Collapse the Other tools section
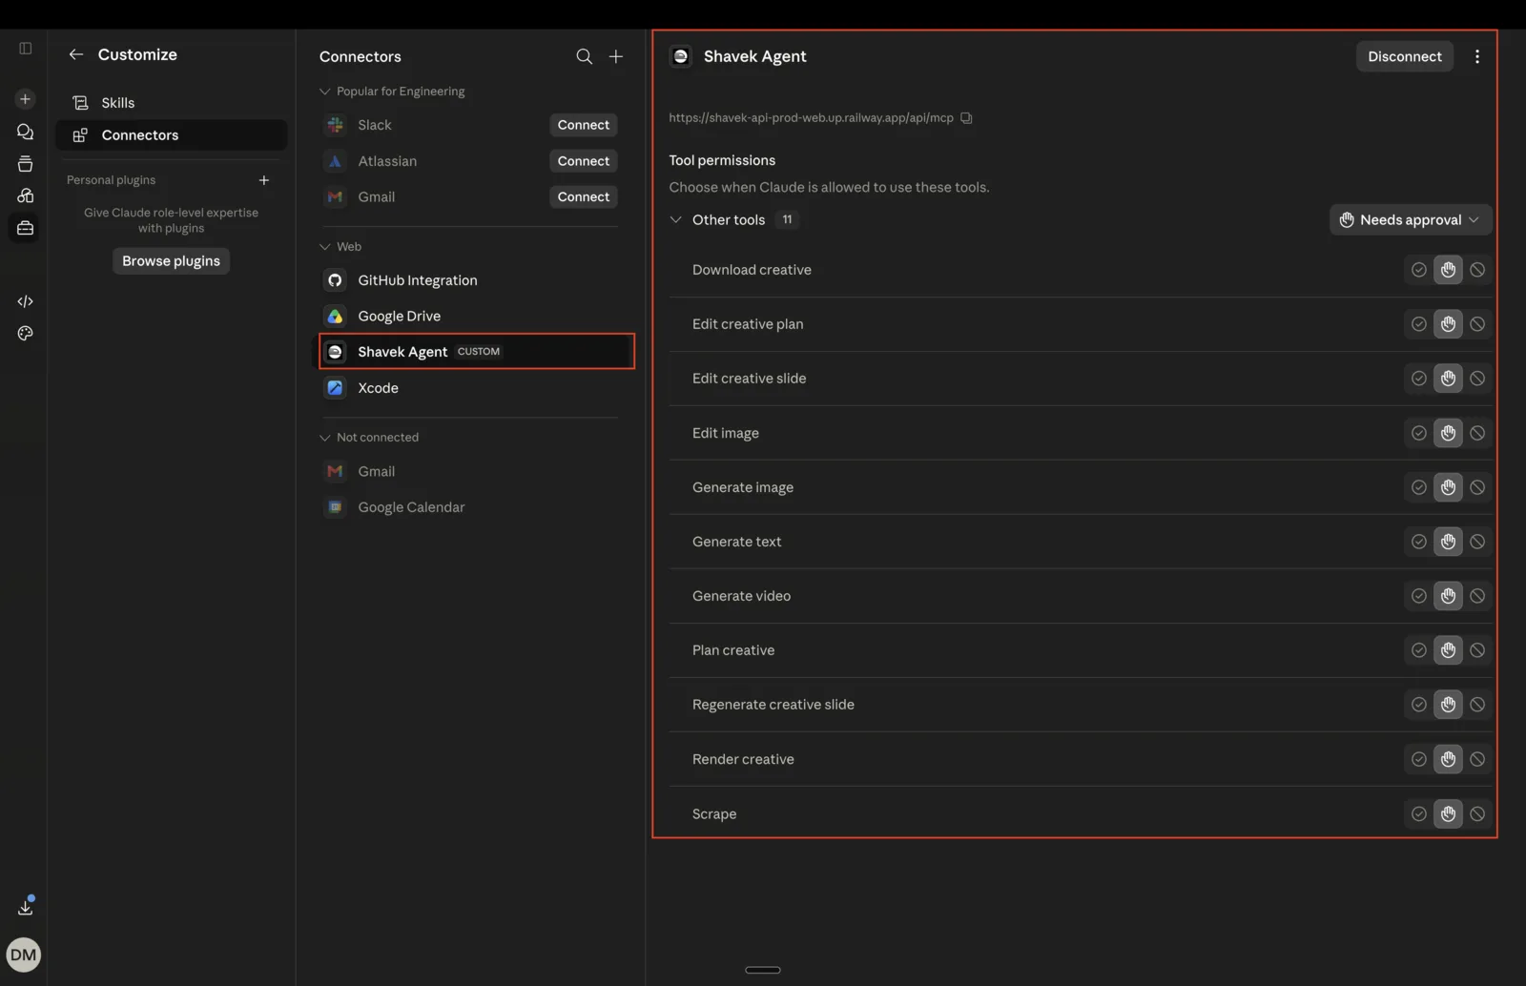This screenshot has width=1526, height=986. point(675,220)
